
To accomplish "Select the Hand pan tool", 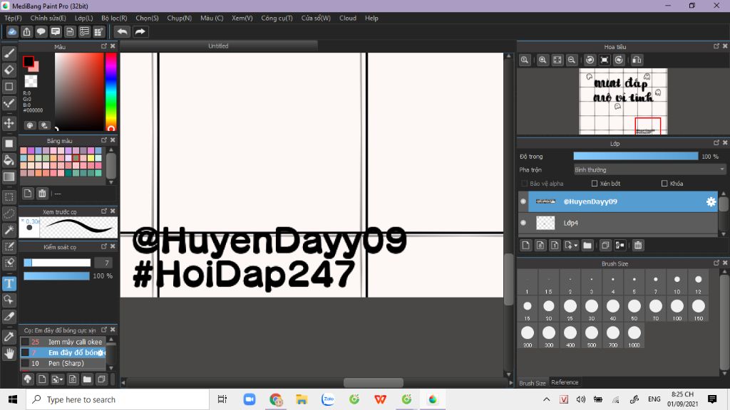I will pos(9,353).
